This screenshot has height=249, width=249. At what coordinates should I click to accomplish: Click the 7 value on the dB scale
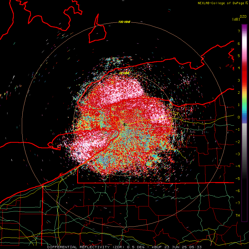[239, 31]
